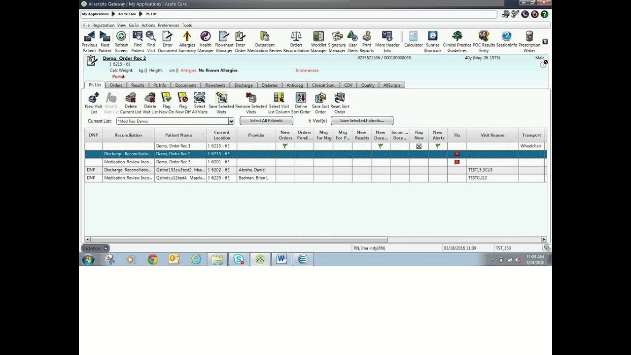
Task: Click the Current Location column header
Action: 222,135
